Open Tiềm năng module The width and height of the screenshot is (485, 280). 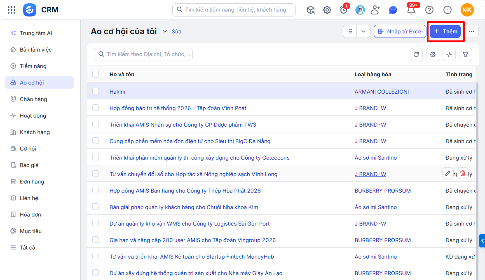click(39, 66)
